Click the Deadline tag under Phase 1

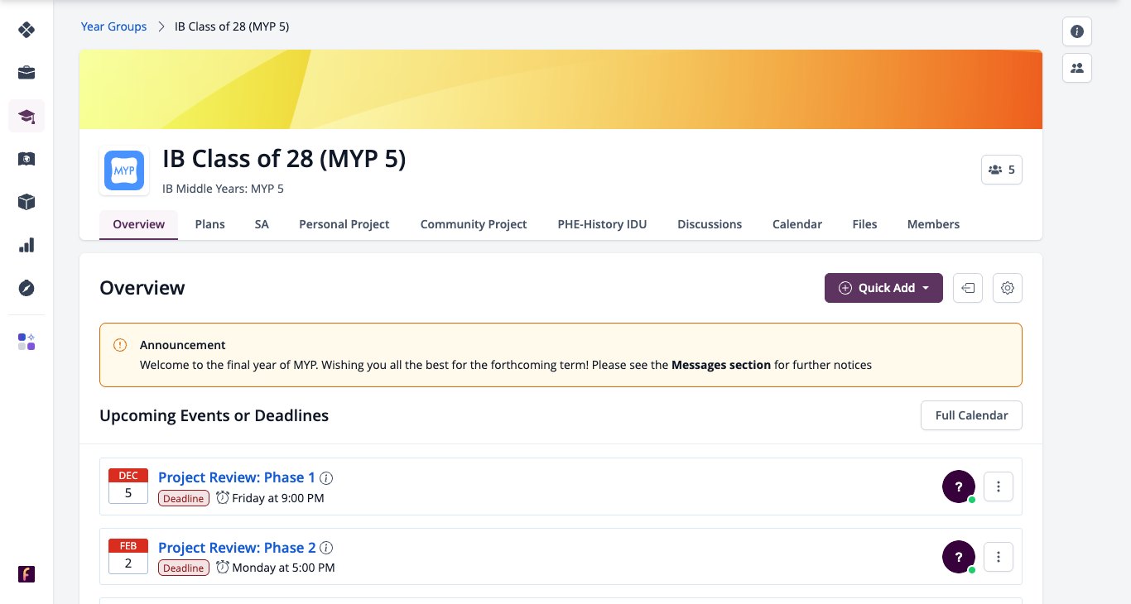(x=183, y=498)
